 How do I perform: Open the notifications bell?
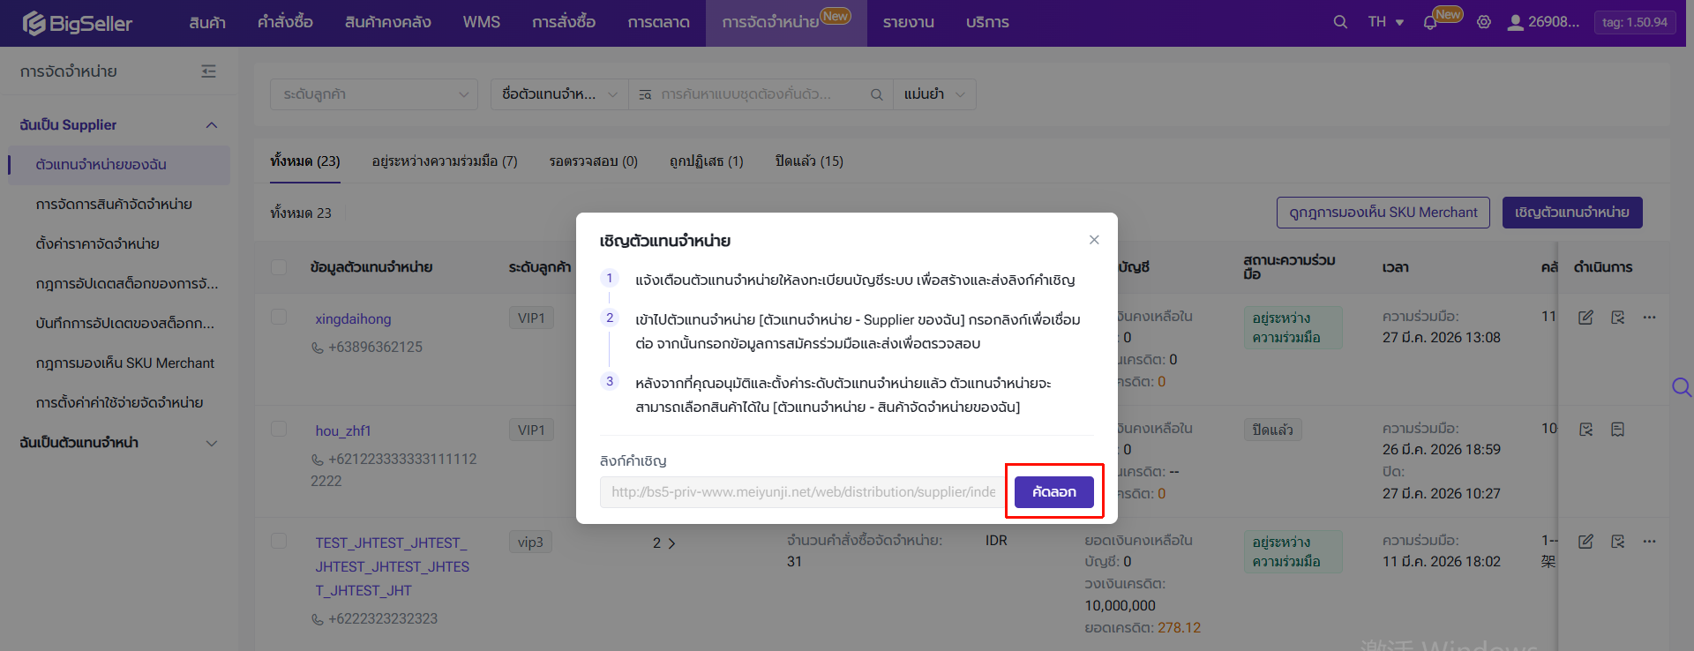coord(1430,23)
